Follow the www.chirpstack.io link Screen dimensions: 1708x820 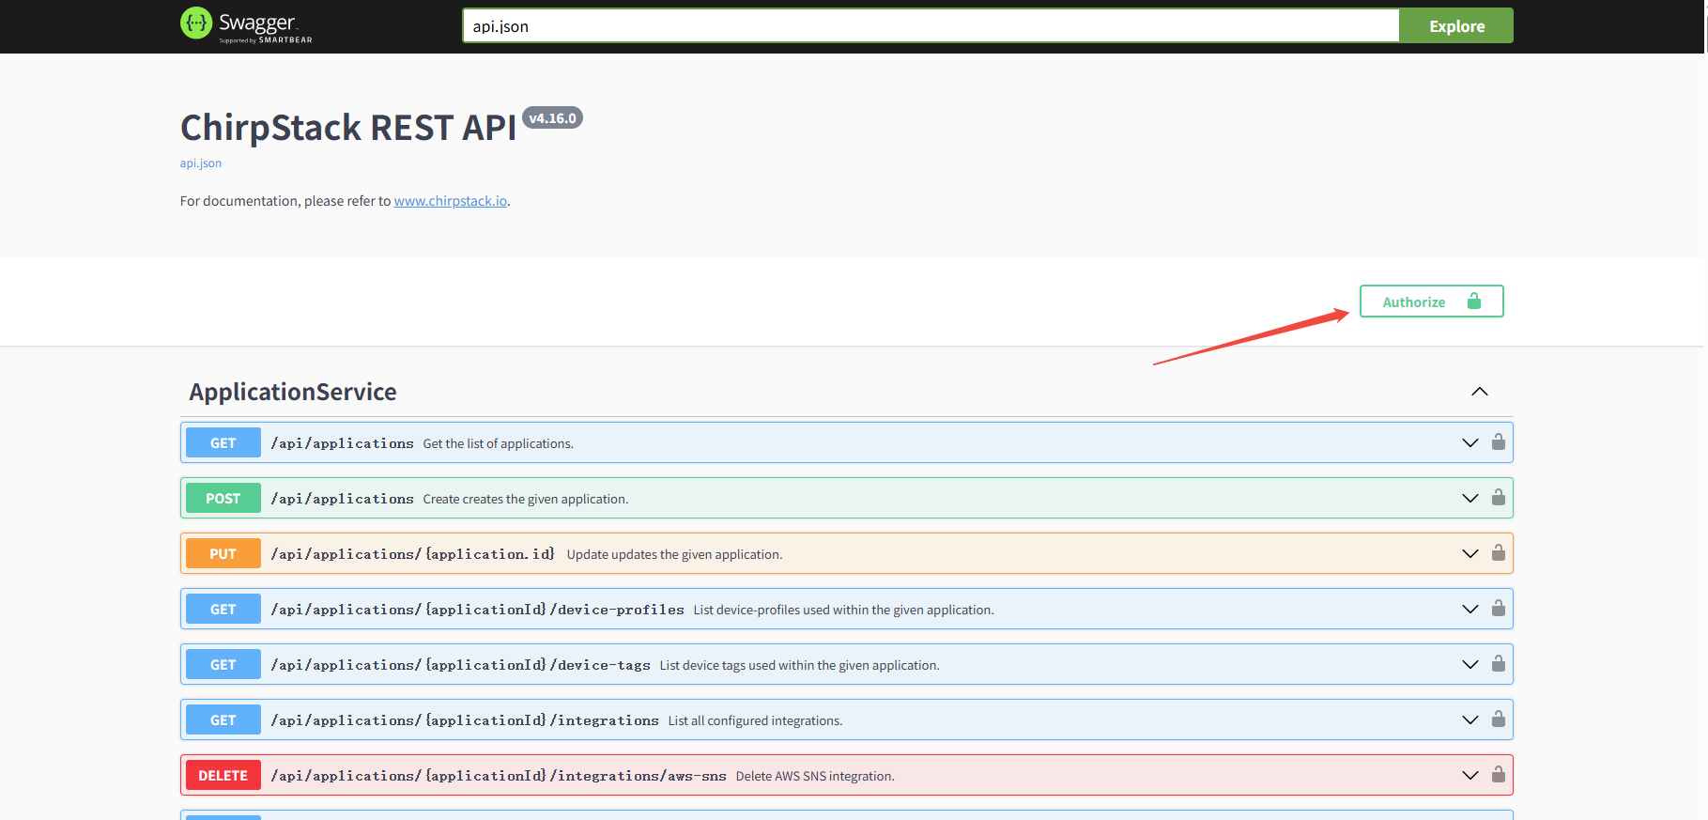tap(450, 201)
